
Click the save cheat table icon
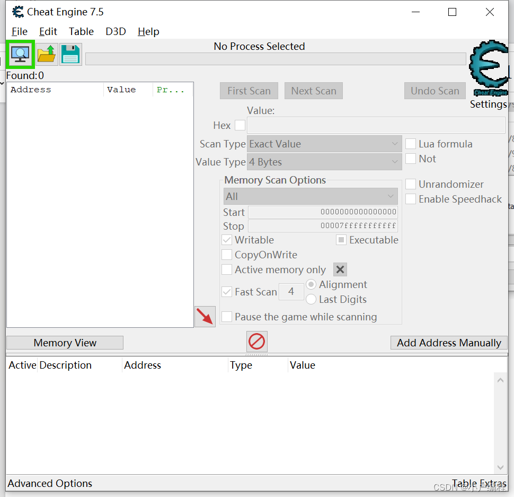pyautogui.click(x=70, y=54)
